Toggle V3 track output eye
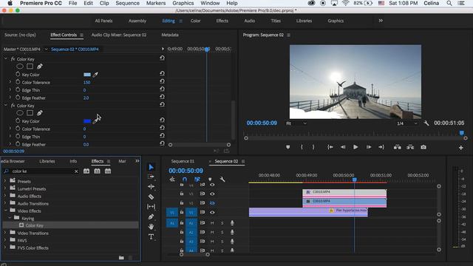This screenshot has width=473, height=266. coord(212,194)
